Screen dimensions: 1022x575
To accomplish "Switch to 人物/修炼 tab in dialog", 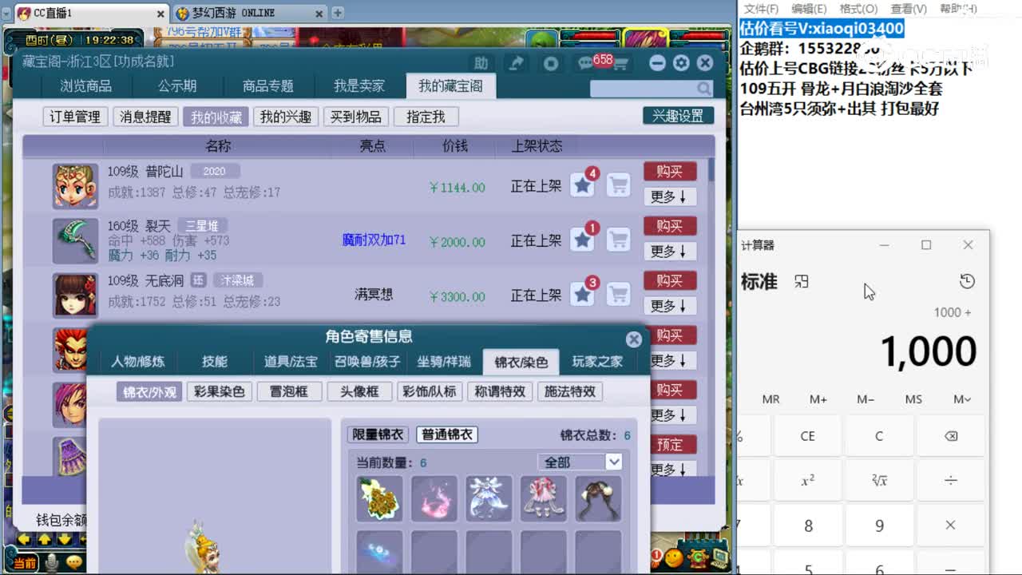I will point(138,362).
